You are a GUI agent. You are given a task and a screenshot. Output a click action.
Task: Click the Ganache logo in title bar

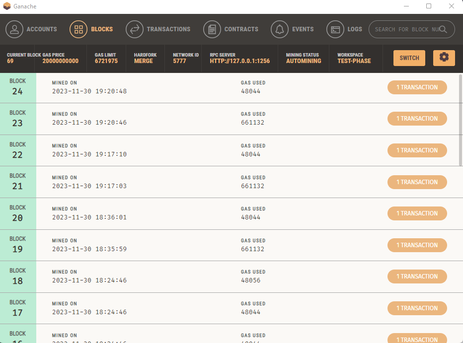7,6
